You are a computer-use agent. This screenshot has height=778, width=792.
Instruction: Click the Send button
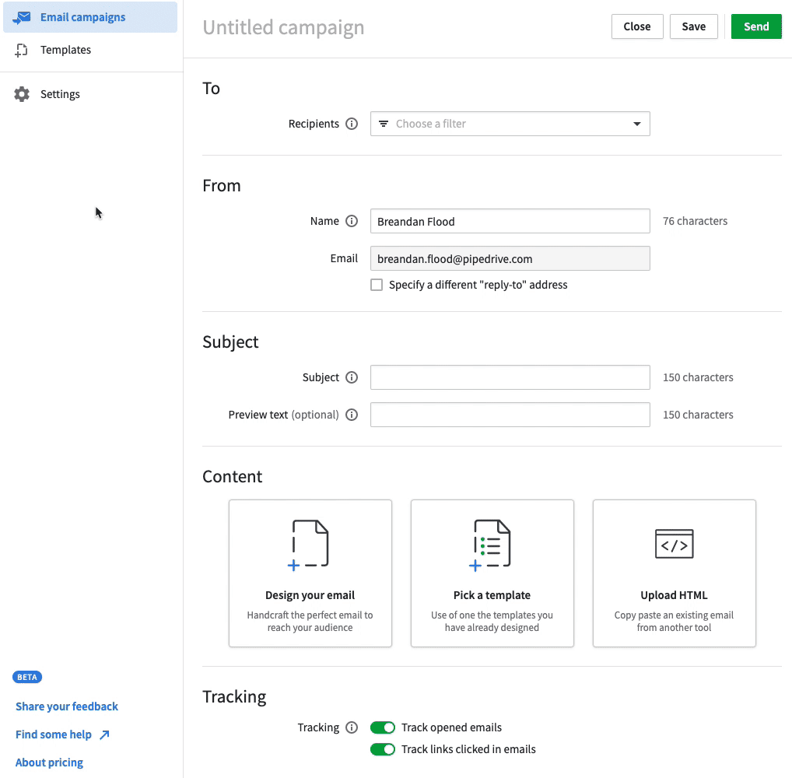pyautogui.click(x=755, y=26)
